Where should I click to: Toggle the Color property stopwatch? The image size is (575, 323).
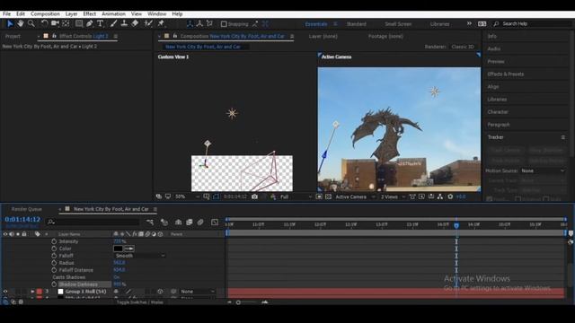click(54, 249)
